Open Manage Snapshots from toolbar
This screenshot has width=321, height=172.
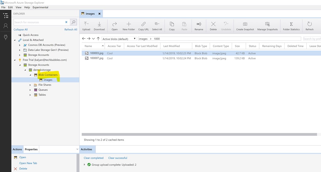(267, 26)
